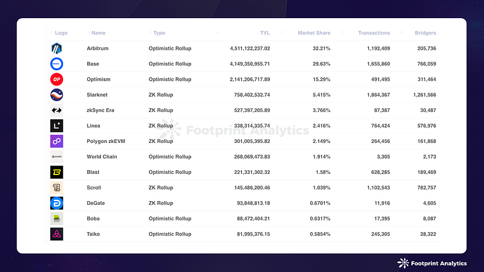Screen dimensions: 484x272
Task: Sort by Bridgers column header
Action: [x=425, y=33]
